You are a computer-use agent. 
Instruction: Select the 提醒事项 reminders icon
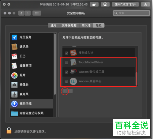coord(14,66)
